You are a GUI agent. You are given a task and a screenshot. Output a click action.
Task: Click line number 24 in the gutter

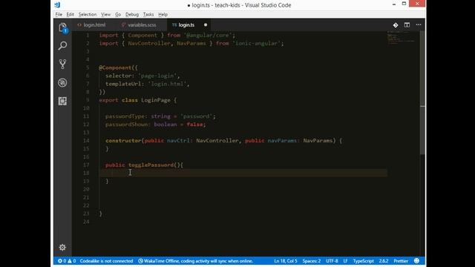86,222
